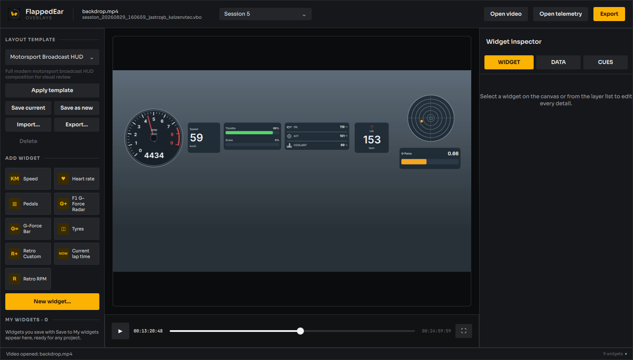Click the total duration 00:24:59:59

(437, 331)
